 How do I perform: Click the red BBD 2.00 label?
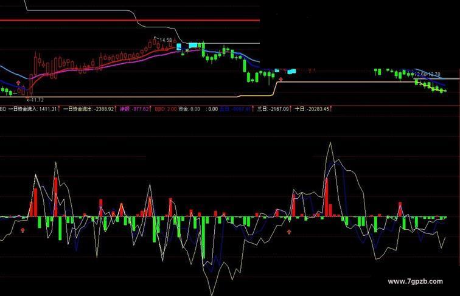(x=166, y=109)
